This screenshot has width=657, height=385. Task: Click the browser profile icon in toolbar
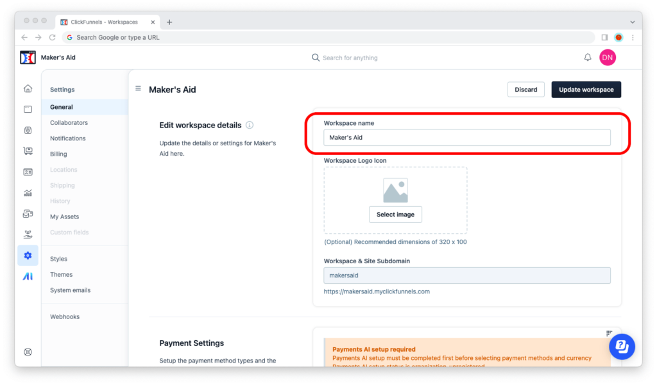tap(619, 37)
